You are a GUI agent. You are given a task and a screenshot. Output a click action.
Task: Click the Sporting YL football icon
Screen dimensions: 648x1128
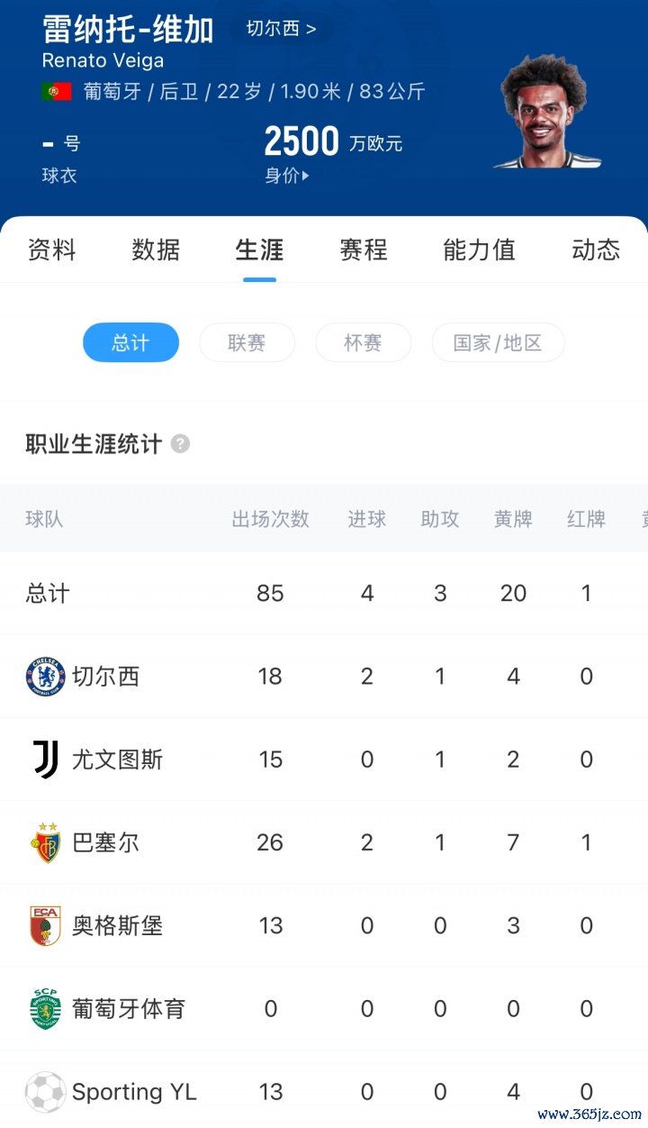pyautogui.click(x=45, y=1092)
